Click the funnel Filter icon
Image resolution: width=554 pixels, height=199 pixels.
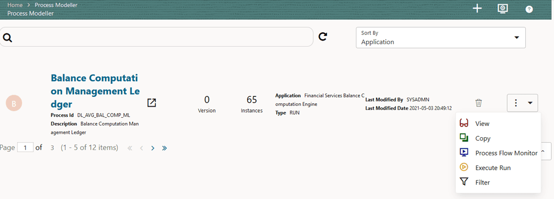pos(464,182)
